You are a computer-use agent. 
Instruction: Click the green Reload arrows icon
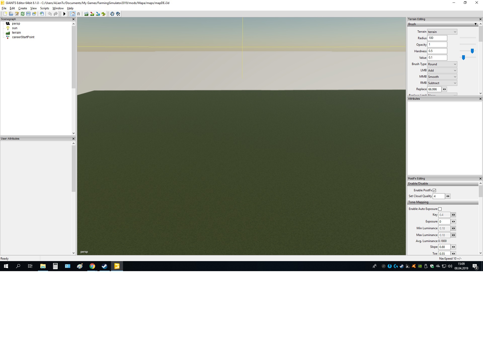click(x=23, y=14)
